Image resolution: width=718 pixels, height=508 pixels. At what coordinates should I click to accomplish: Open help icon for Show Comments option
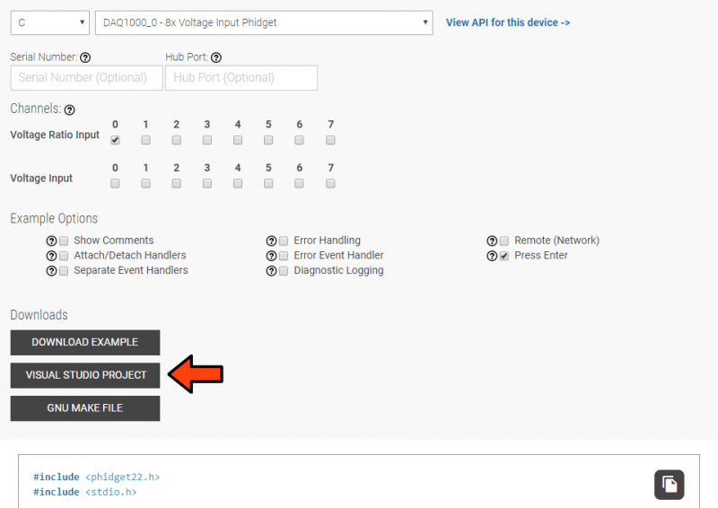click(51, 241)
